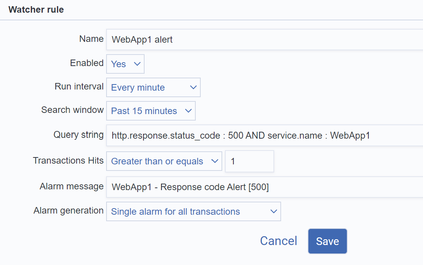Click the Transactions Hits label
The width and height of the screenshot is (423, 265).
pyautogui.click(x=68, y=160)
